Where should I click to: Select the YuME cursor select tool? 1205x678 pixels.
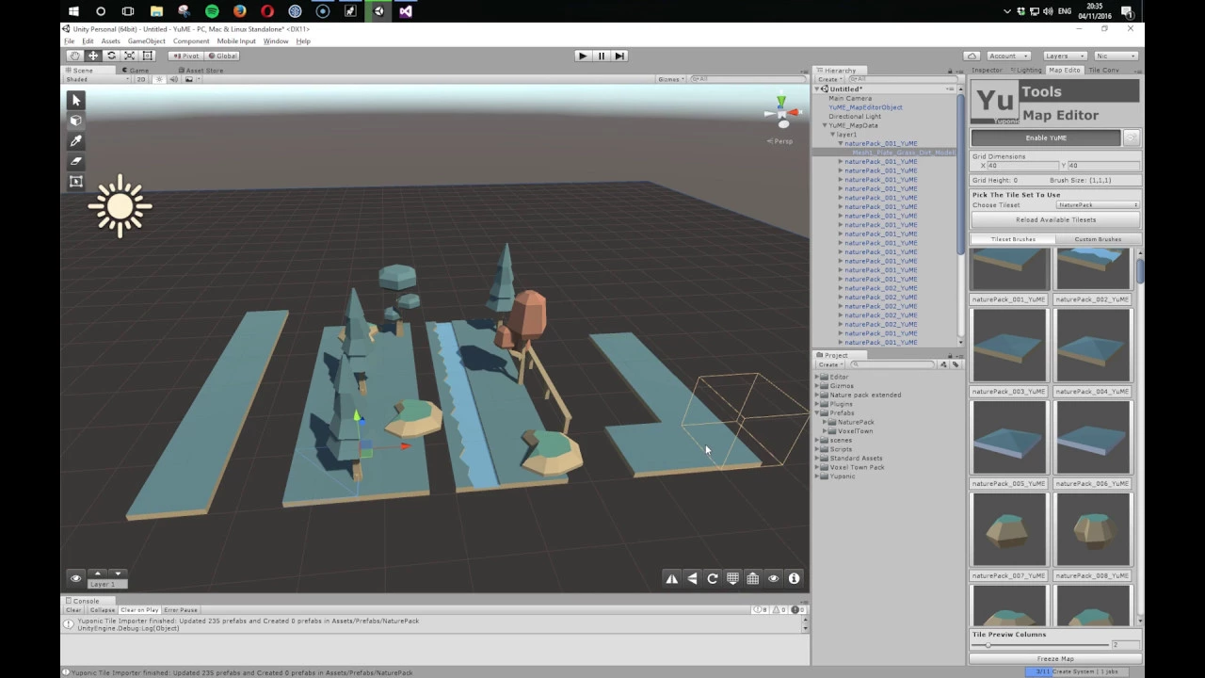click(76, 100)
